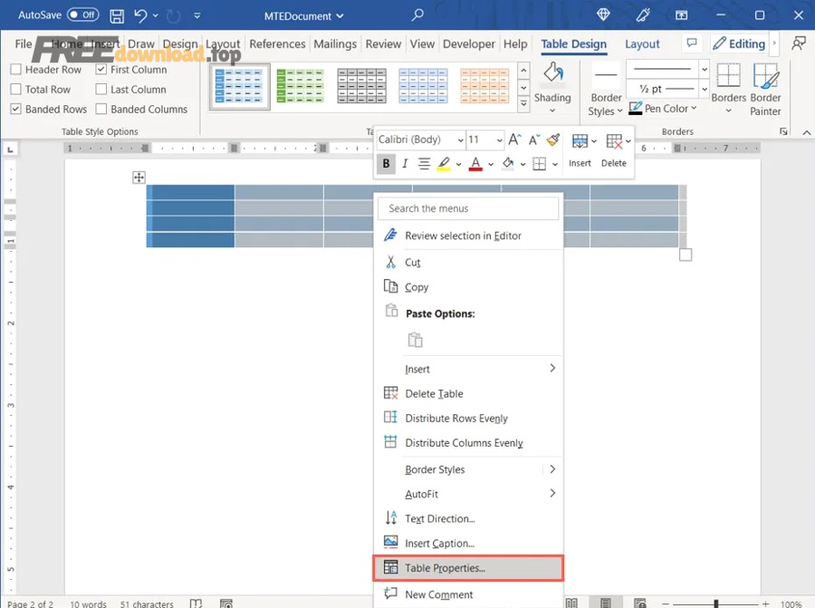Open the MTEDocument title dropdown
The height and width of the screenshot is (608, 815).
point(340,15)
